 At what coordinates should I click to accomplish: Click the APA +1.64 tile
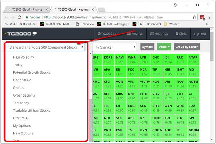108,72
